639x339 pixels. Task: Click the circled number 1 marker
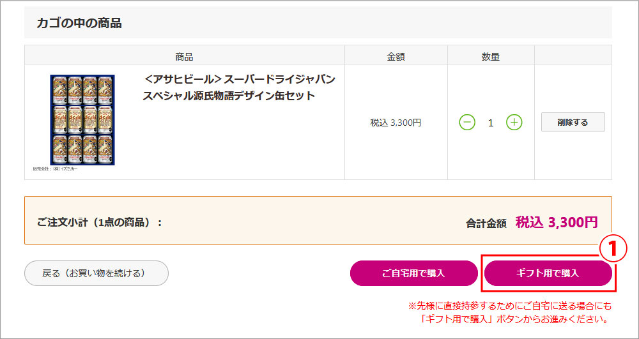click(612, 250)
